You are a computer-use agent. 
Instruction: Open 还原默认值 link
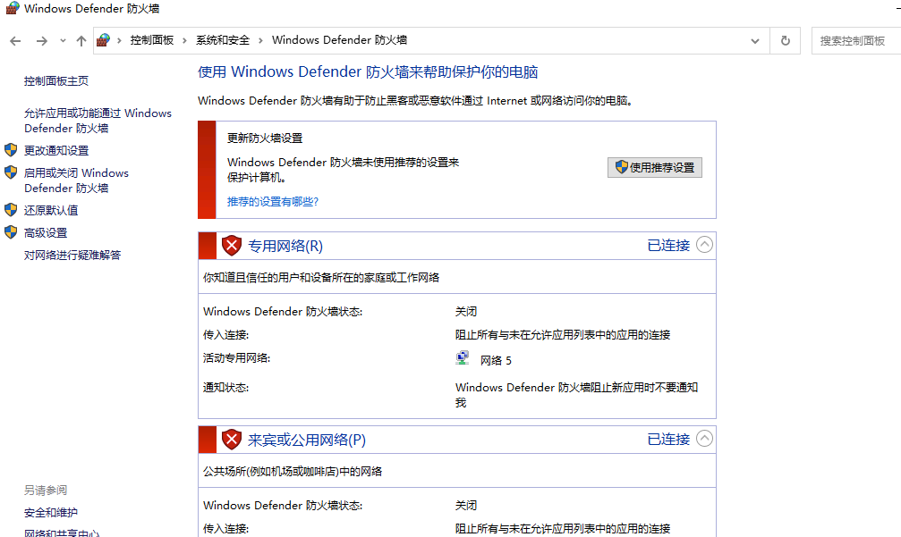click(x=51, y=210)
